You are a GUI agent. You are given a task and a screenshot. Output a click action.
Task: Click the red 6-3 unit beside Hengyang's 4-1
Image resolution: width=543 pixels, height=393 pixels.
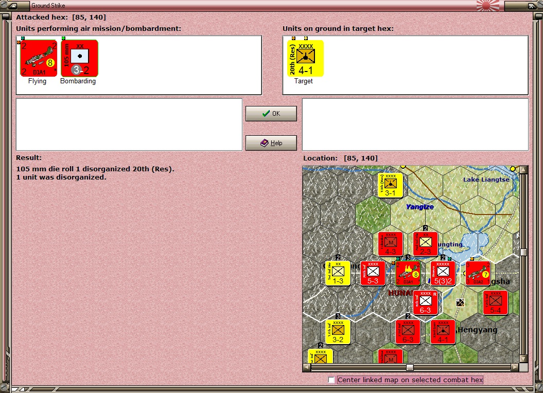pos(408,332)
